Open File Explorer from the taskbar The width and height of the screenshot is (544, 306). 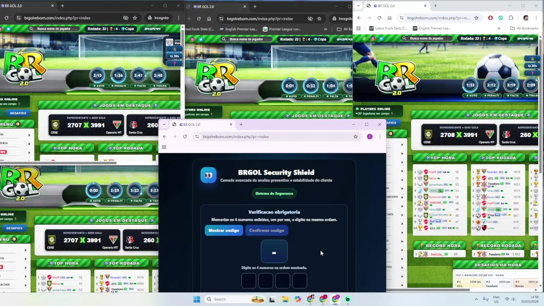(x=285, y=299)
